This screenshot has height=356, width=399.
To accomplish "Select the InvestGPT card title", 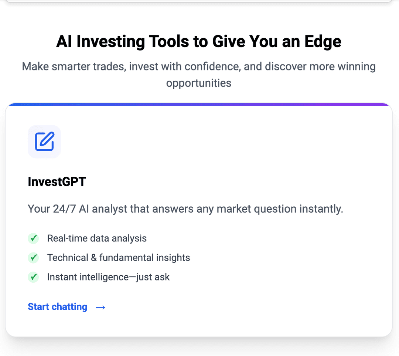I will coord(57,182).
